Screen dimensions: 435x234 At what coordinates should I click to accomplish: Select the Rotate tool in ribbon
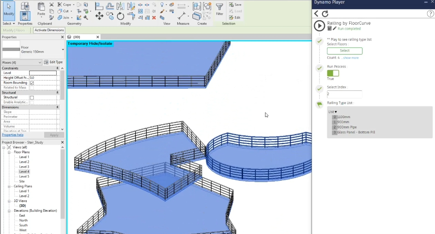120,16
